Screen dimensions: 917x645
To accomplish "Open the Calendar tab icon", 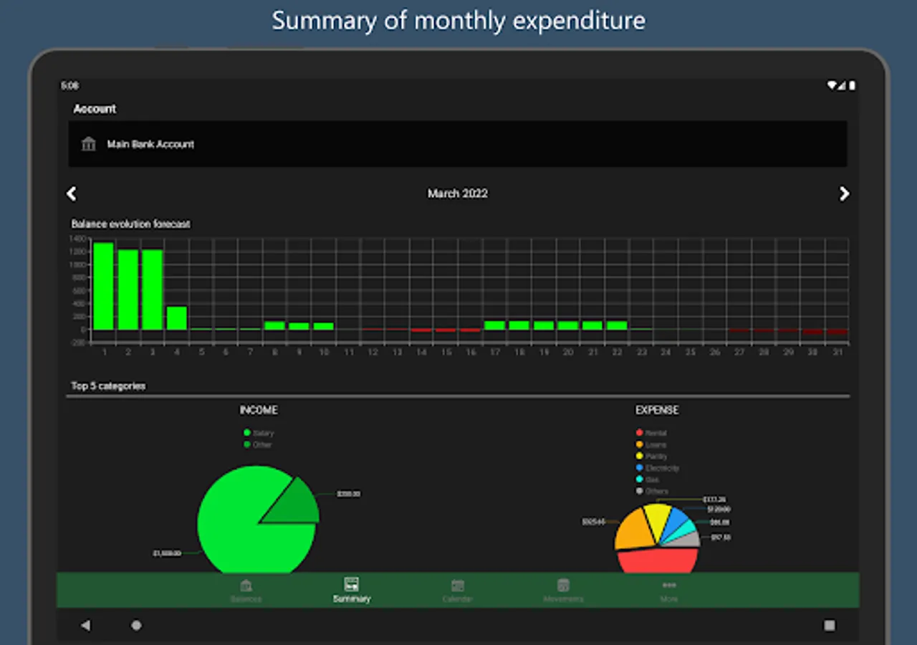I will [x=458, y=585].
